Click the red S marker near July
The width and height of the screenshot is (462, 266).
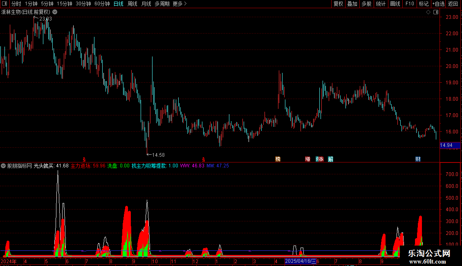[x=84, y=160]
